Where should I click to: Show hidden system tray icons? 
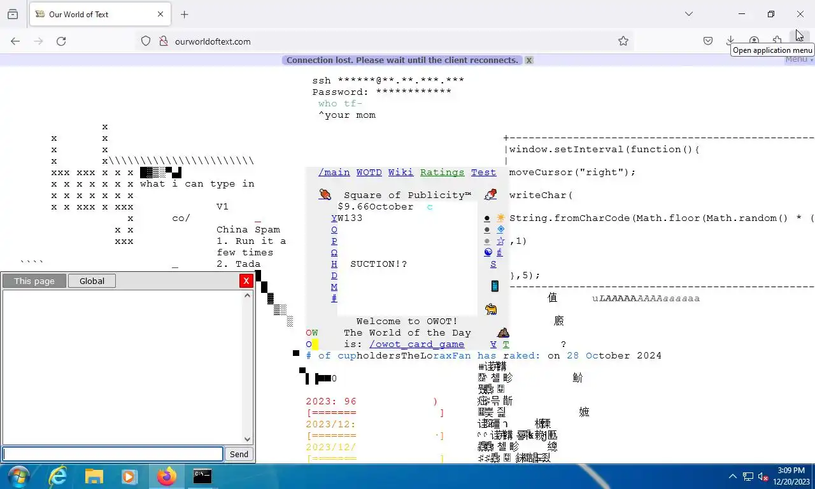732,476
